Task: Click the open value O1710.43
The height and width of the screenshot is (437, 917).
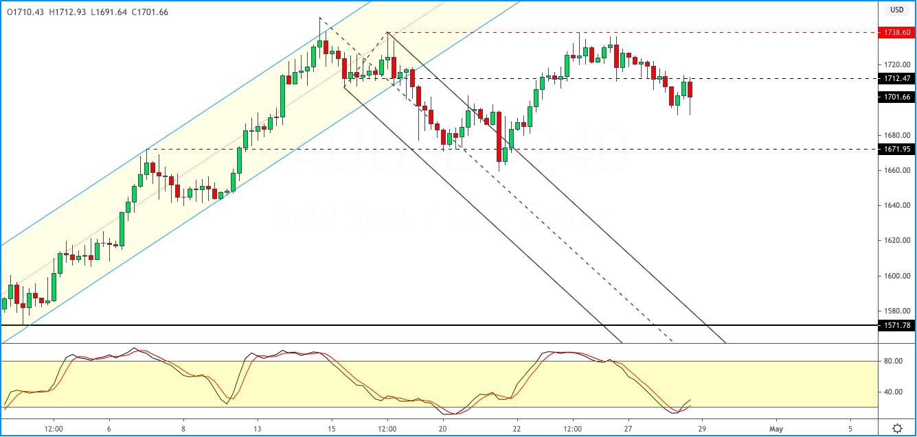Action: 25,12
